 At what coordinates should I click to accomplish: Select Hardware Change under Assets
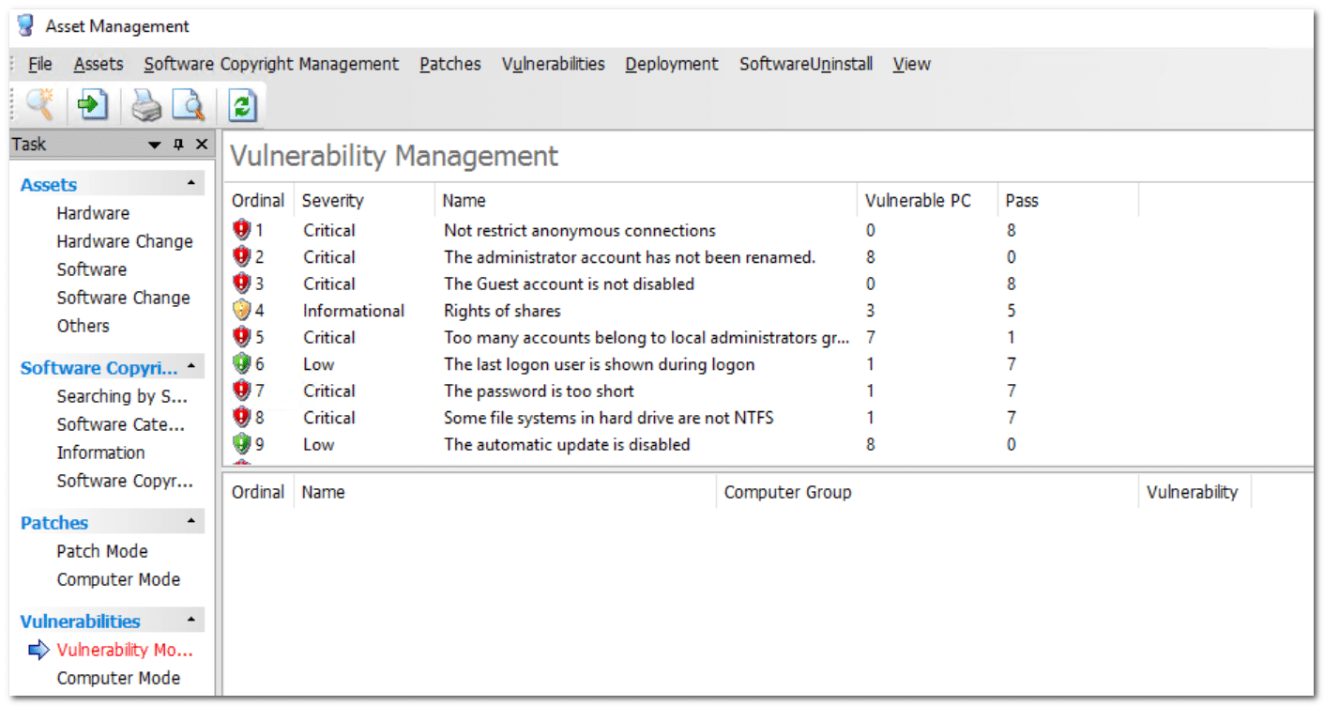(124, 241)
